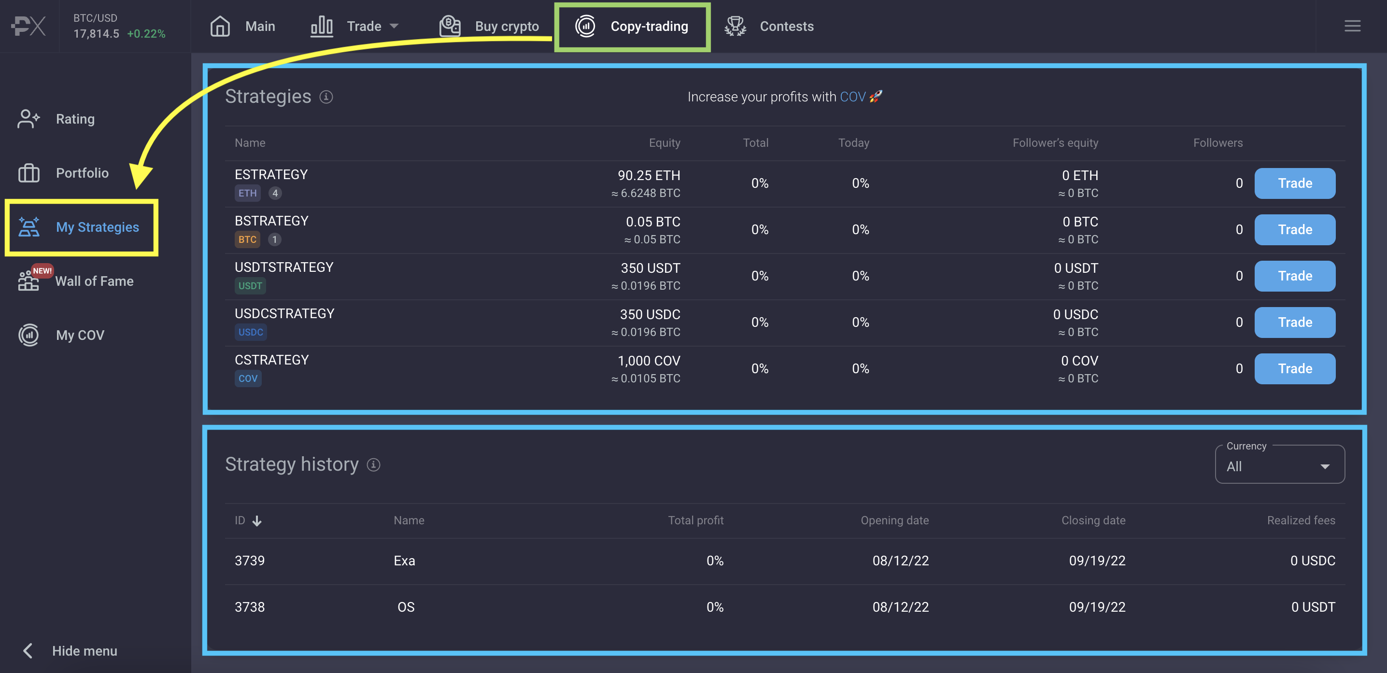1387x673 pixels.
Task: Open the My COV section
Action: pyautogui.click(x=80, y=335)
